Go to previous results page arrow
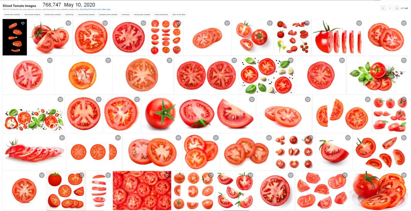The image size is (411, 211). [x=383, y=8]
